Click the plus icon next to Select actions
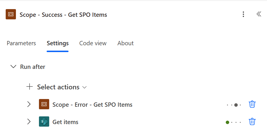This screenshot has width=267, height=140. 30,87
